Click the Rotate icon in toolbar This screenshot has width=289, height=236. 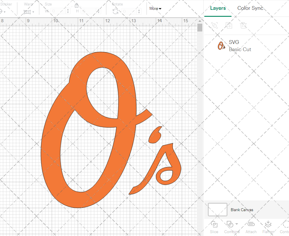point(115,11)
